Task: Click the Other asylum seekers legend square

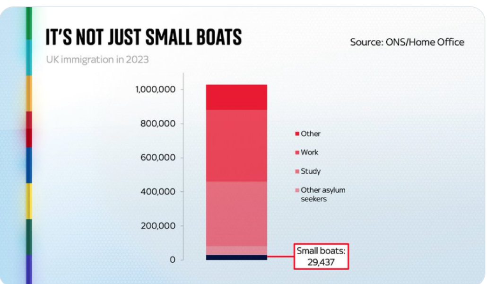Action: (297, 190)
